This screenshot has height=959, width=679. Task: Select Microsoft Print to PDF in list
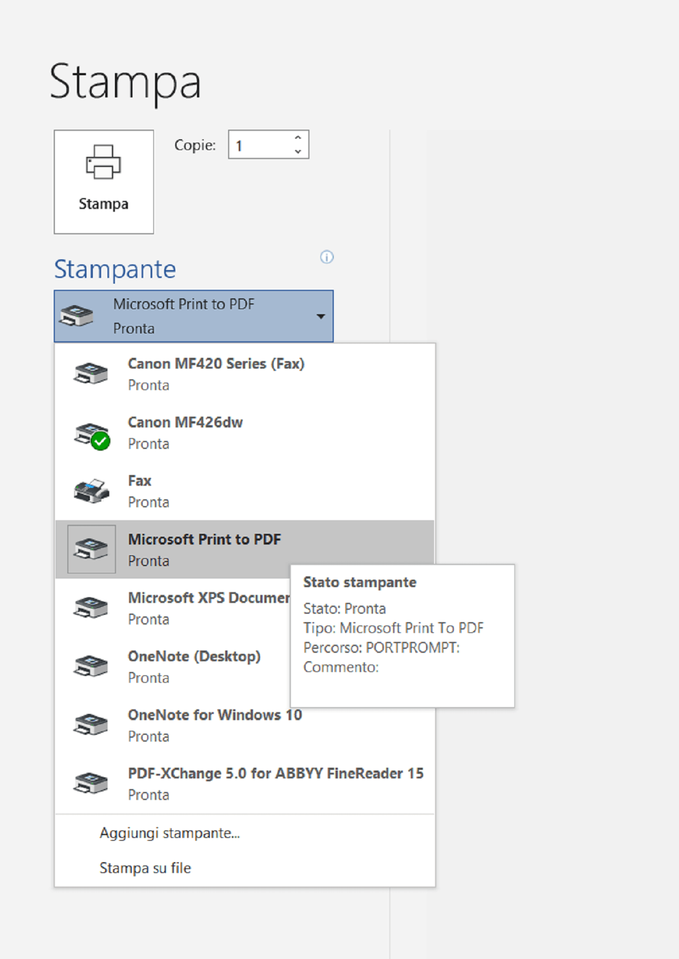pos(244,549)
